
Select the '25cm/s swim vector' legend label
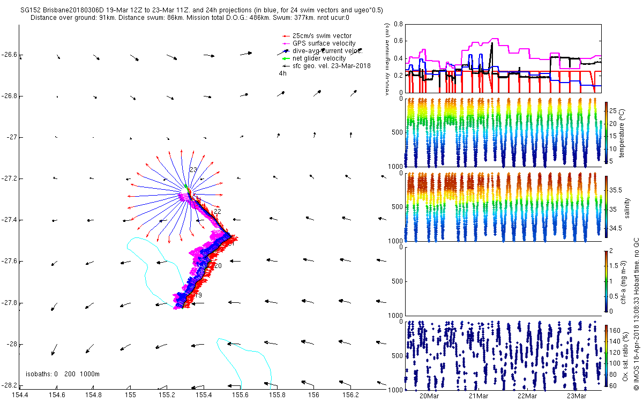(322, 36)
